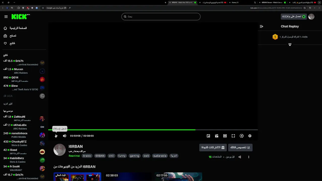Screen dimensions: 322x181
Task: Open the iDew channel
Action: click(24, 87)
